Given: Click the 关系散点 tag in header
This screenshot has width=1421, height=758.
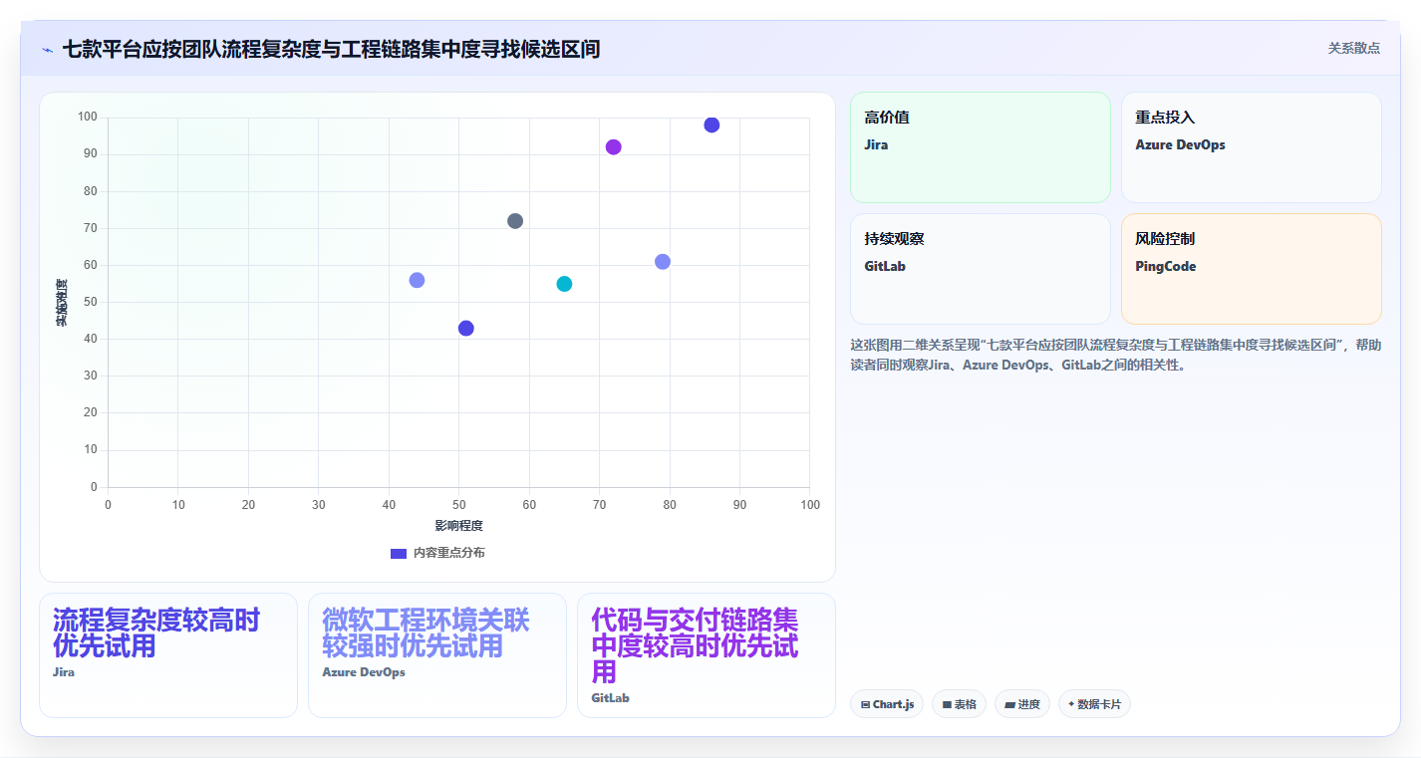Looking at the screenshot, I should click(1353, 48).
